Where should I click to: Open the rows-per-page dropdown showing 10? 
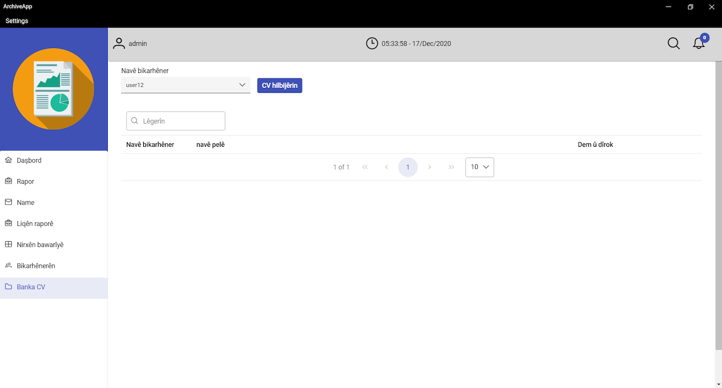pos(479,167)
